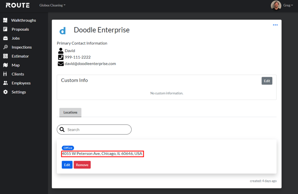Viewport: 298px width, 194px height.
Task: Click the Jobs briefcase icon
Action: (x=5, y=38)
